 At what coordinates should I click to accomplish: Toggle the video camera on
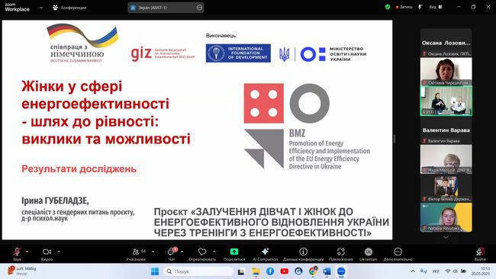(x=47, y=252)
